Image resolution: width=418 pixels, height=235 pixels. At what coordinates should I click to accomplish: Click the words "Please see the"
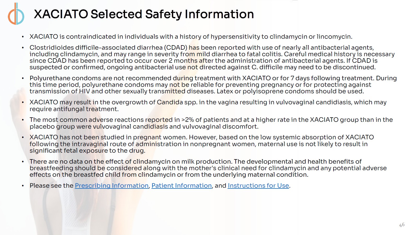pos(51,186)
